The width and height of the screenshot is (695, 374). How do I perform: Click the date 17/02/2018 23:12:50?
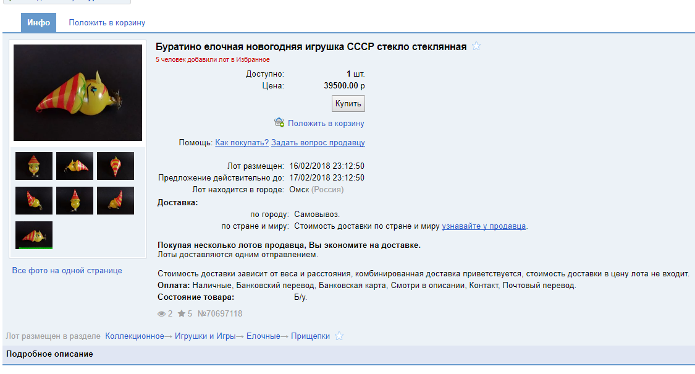327,177
